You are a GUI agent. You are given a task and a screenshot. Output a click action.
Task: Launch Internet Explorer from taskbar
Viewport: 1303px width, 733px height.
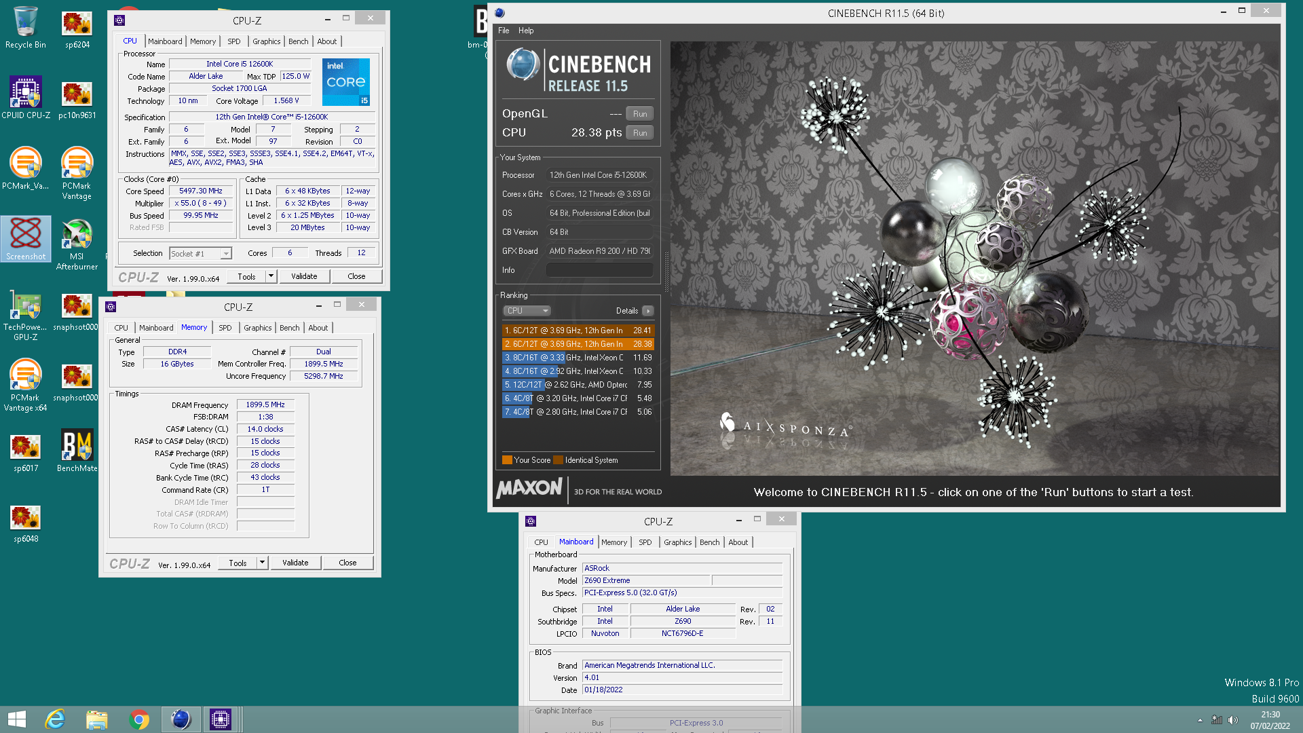[55, 719]
